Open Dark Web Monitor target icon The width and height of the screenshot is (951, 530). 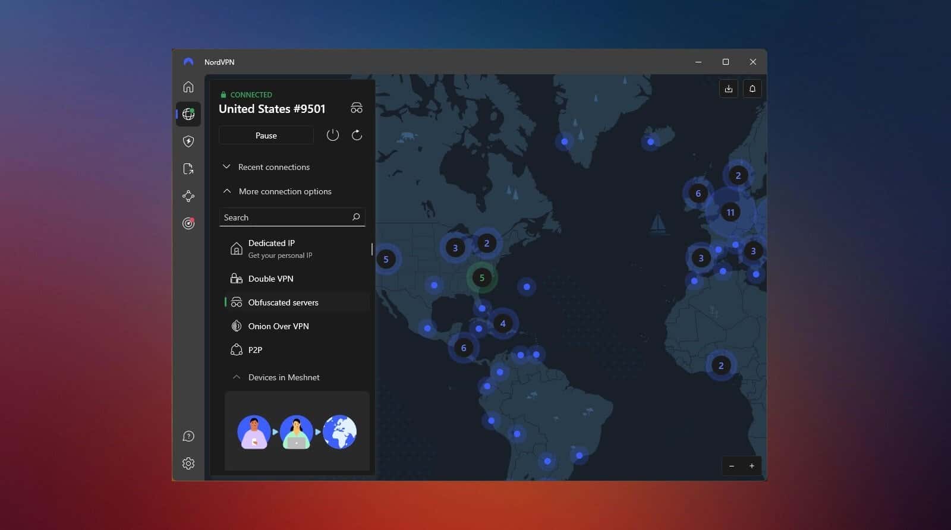[x=188, y=223]
